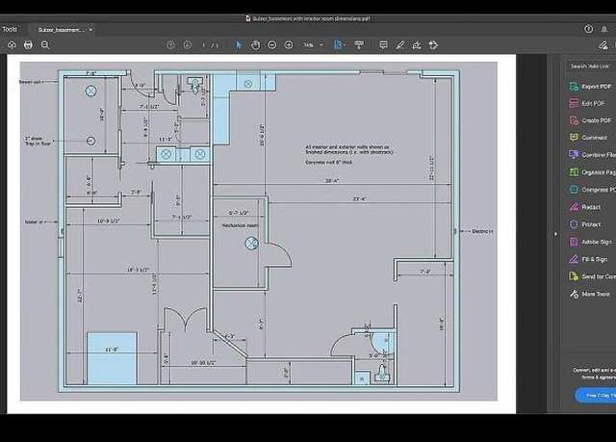Zoom in with the plus icon
Screen dimensions: 616x442
coord(289,45)
